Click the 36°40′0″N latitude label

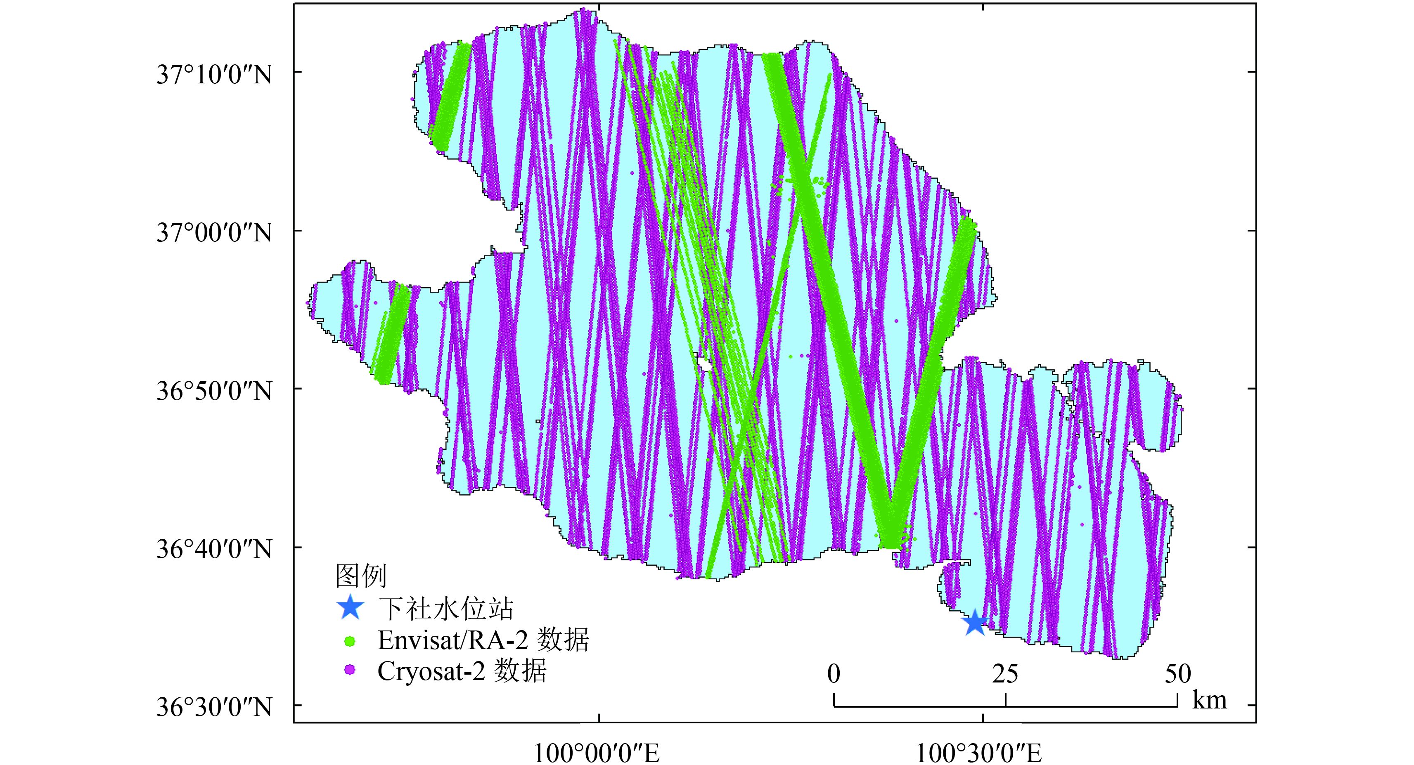pyautogui.click(x=214, y=549)
